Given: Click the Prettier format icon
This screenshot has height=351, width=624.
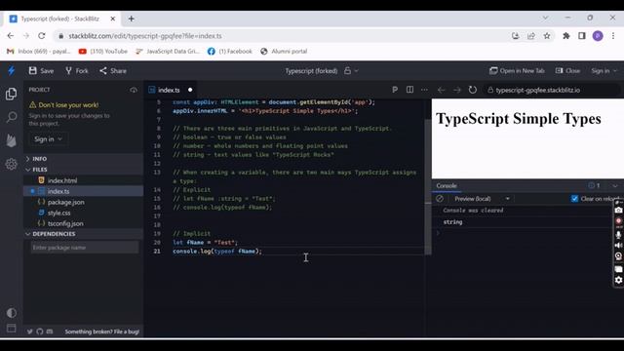Looking at the screenshot, I should [x=394, y=90].
